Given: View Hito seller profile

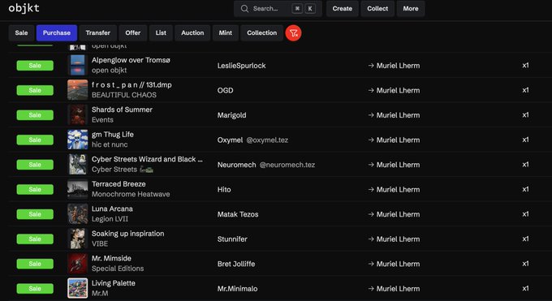Looking at the screenshot, I should click(224, 189).
